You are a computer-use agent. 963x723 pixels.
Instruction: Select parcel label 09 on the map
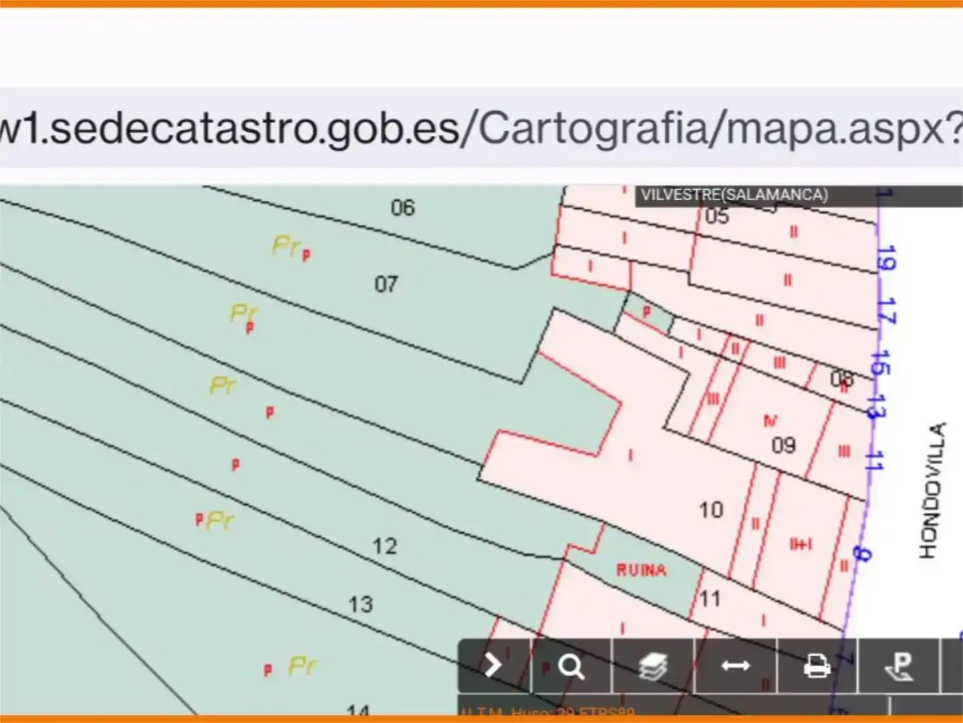pos(784,445)
